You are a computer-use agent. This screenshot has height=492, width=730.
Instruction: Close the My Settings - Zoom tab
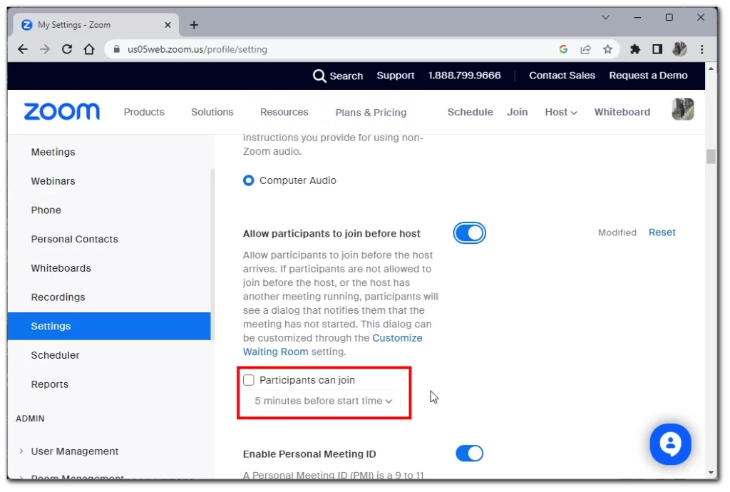coord(168,25)
